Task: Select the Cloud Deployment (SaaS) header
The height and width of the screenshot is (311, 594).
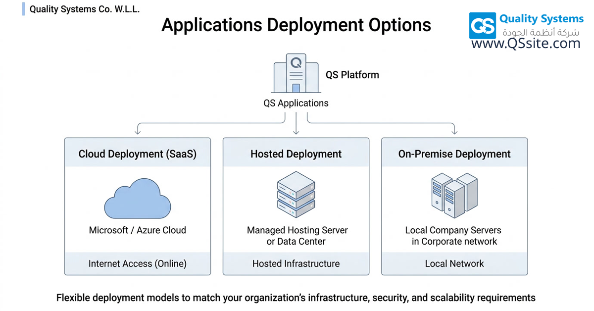Action: pyautogui.click(x=138, y=154)
